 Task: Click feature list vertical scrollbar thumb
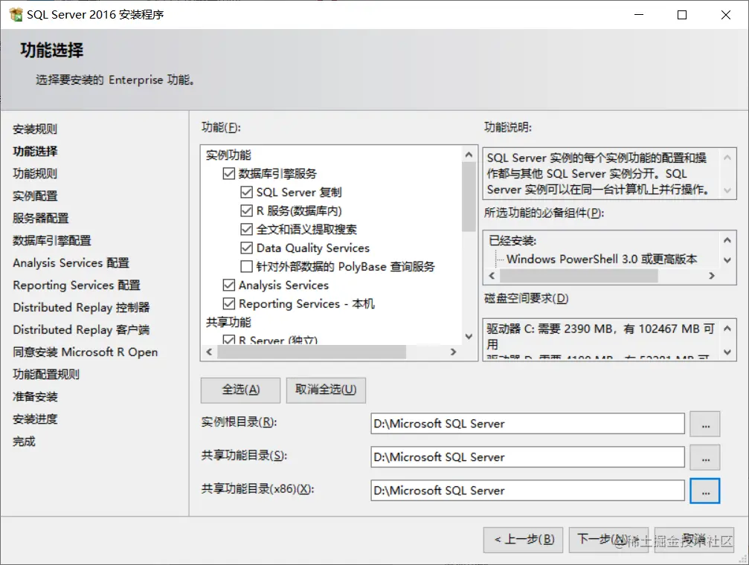click(469, 196)
